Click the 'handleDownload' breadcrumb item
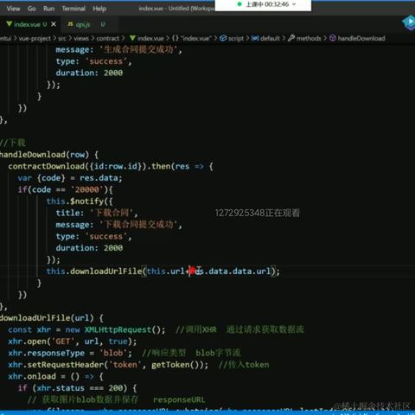This screenshot has height=415, width=415. [x=361, y=38]
